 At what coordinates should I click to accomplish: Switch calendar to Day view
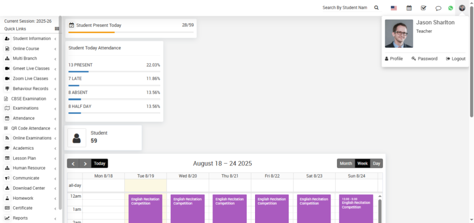(376, 163)
